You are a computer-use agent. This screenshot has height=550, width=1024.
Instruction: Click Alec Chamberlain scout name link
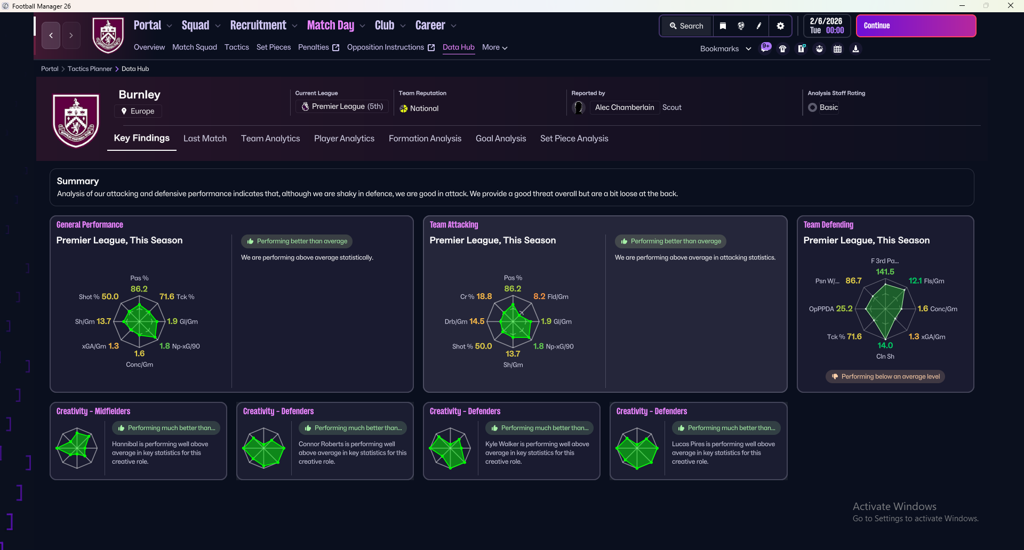(624, 108)
